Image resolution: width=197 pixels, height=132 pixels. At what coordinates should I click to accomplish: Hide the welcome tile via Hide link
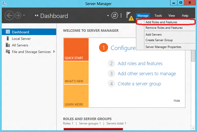tap(177, 101)
